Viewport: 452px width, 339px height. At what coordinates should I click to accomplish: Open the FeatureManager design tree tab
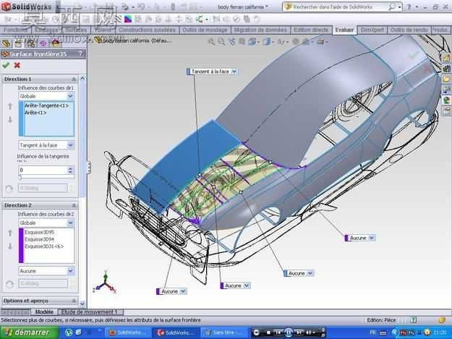[7, 43]
